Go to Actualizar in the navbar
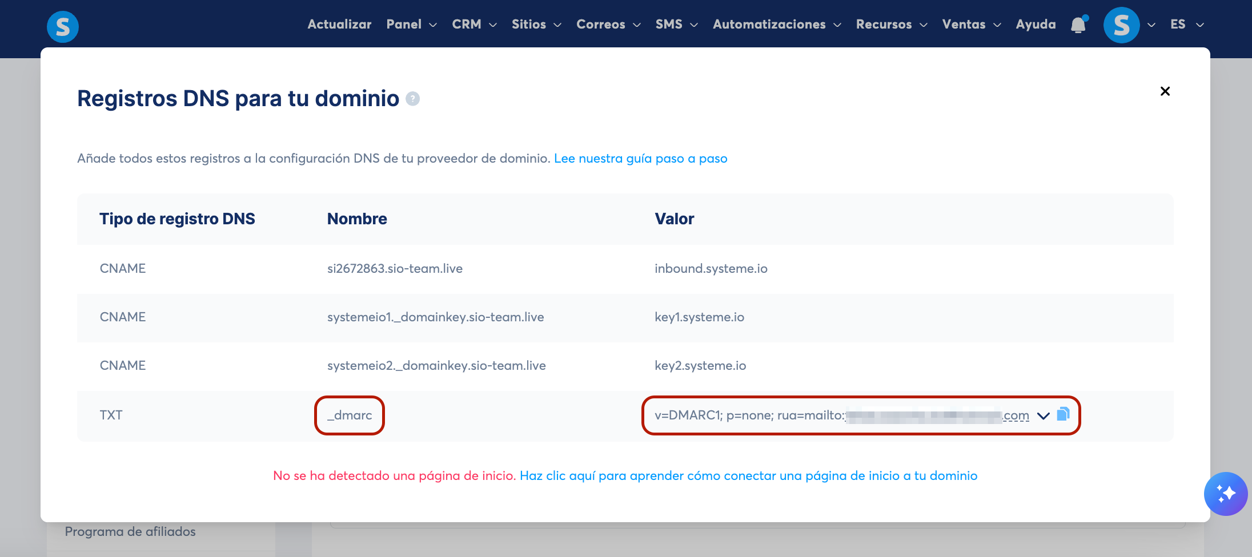Screen dimensions: 1252x557 [x=339, y=24]
